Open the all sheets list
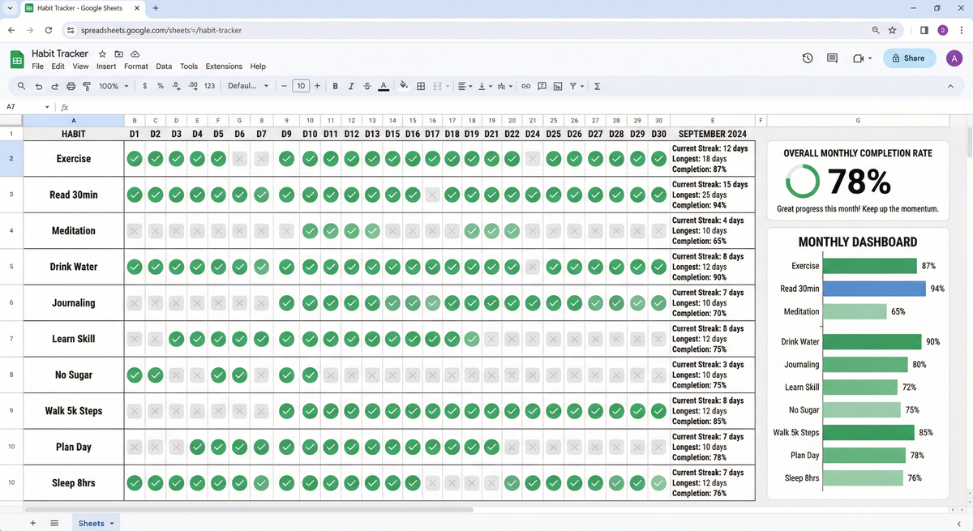Screen dimensions: 973x531 (54, 524)
